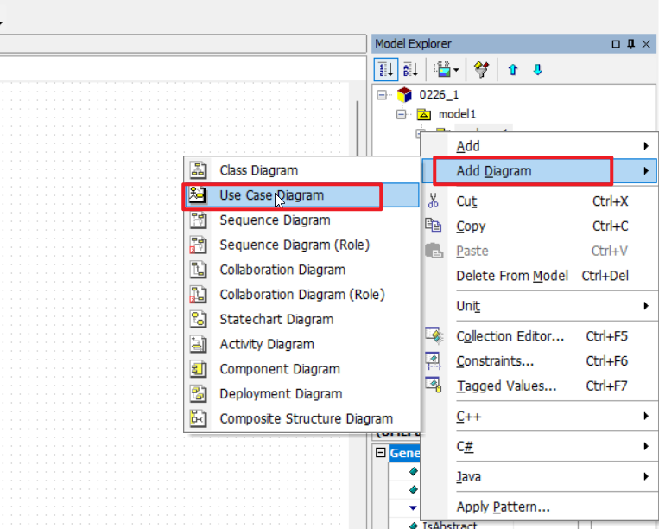Click the Collaboration Diagram (Role) icon

coord(198,295)
